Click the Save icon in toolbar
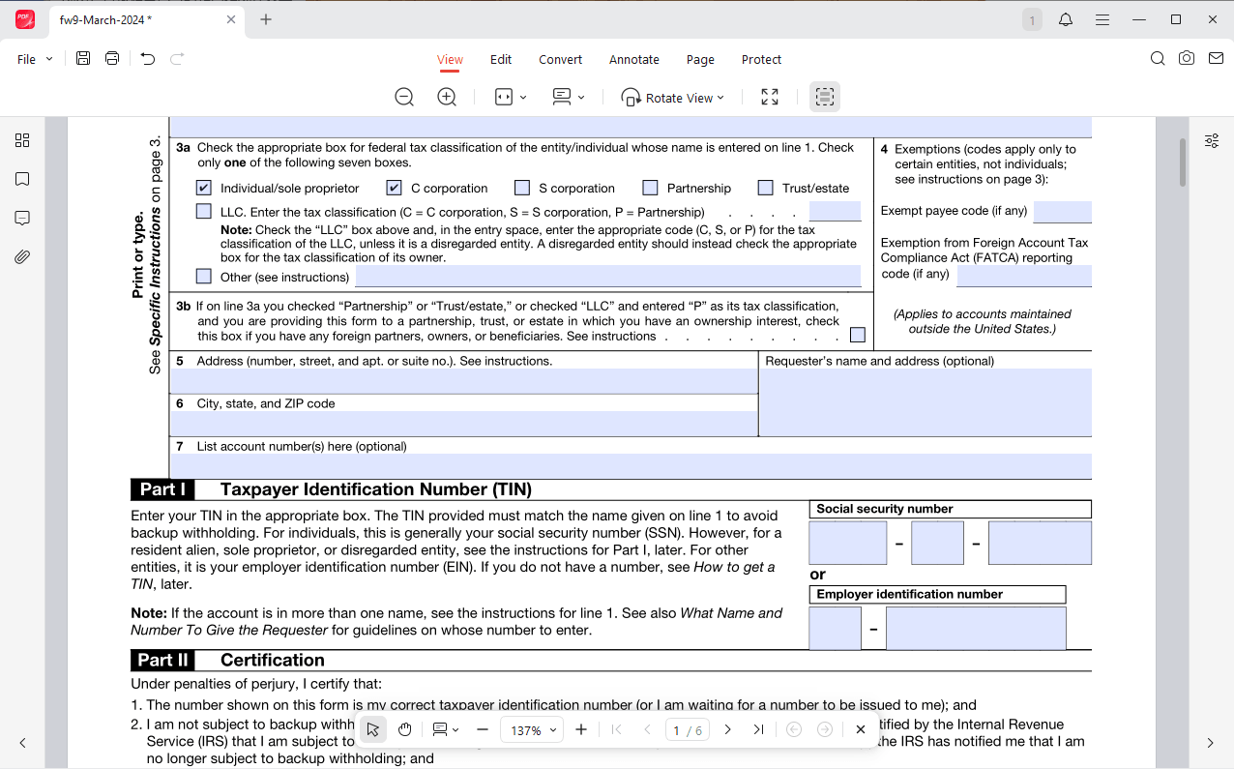The width and height of the screenshot is (1234, 769). tap(83, 59)
